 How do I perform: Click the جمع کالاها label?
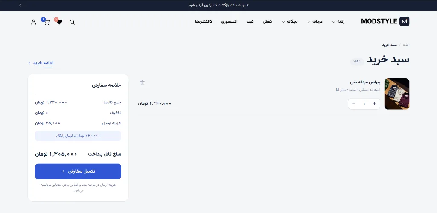click(112, 102)
